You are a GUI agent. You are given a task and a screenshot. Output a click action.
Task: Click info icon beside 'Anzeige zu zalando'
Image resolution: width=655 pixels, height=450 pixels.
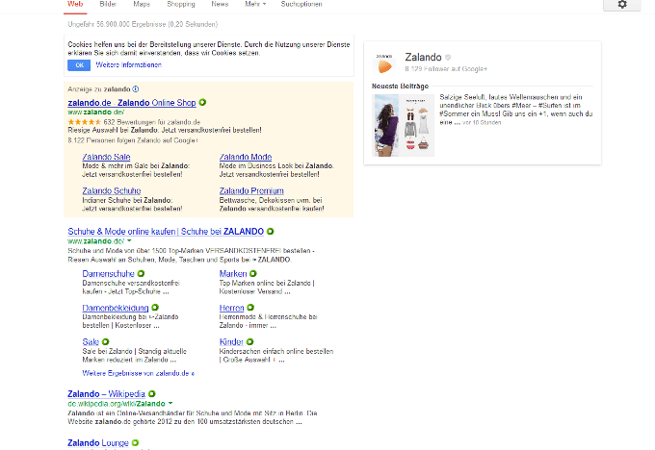(x=135, y=88)
